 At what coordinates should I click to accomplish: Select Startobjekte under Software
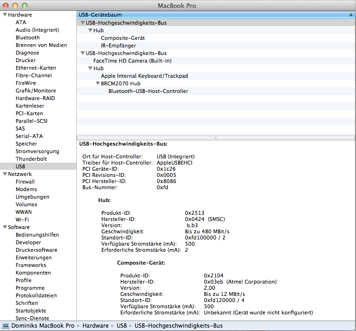pyautogui.click(x=31, y=311)
